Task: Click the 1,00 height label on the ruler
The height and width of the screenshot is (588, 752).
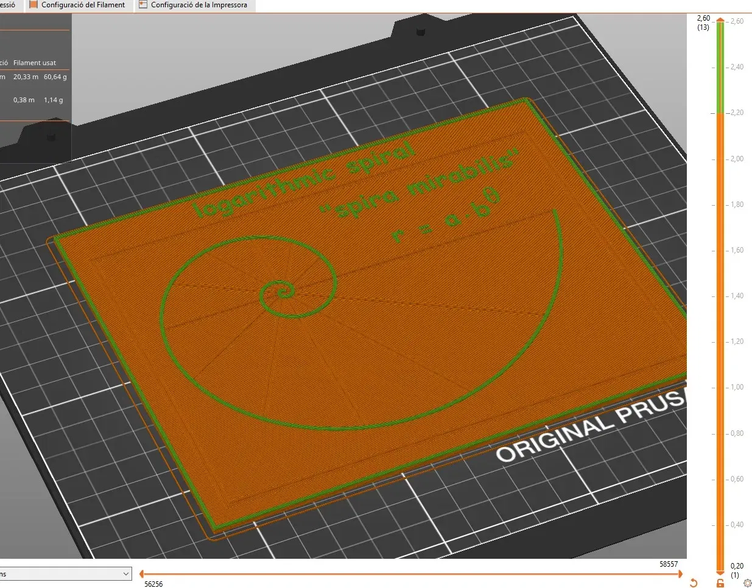Action: pos(737,387)
